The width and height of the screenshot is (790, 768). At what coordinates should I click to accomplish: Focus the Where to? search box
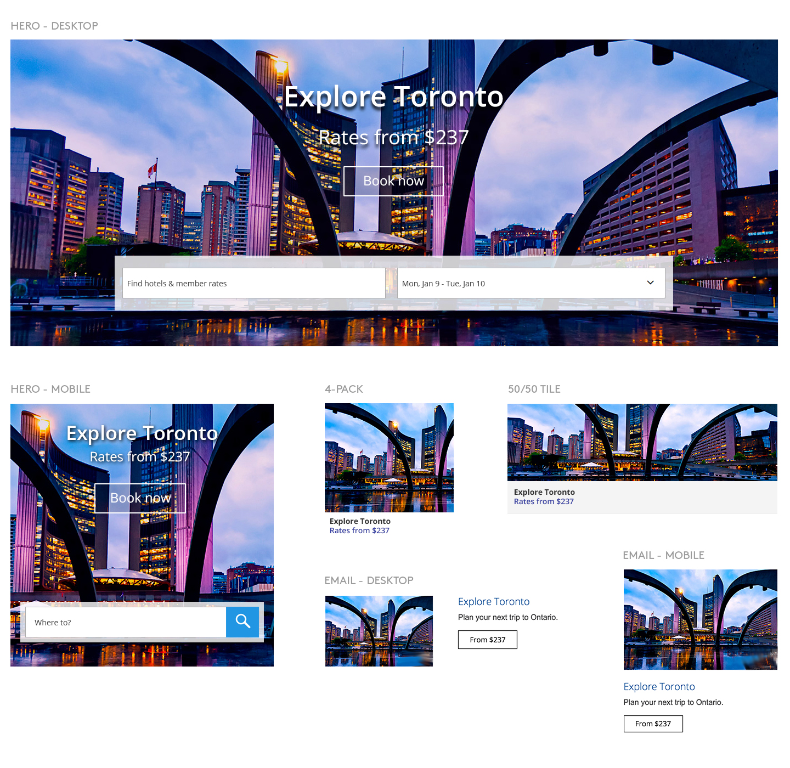pyautogui.click(x=126, y=622)
